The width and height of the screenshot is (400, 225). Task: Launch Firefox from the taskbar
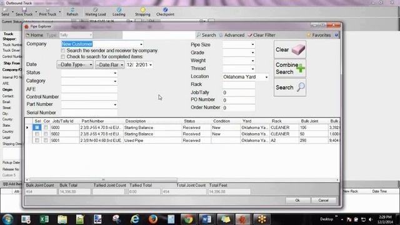153,219
